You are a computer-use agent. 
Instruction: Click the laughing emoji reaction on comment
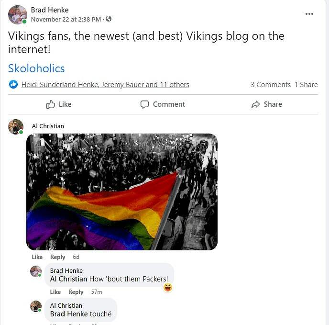coord(167,287)
